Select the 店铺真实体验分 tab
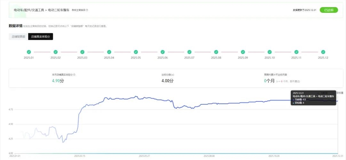The height and width of the screenshot is (160, 346). (40, 36)
